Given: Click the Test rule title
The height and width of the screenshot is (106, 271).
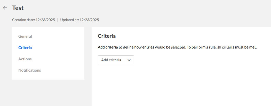Looking at the screenshot, I should click(x=18, y=8).
